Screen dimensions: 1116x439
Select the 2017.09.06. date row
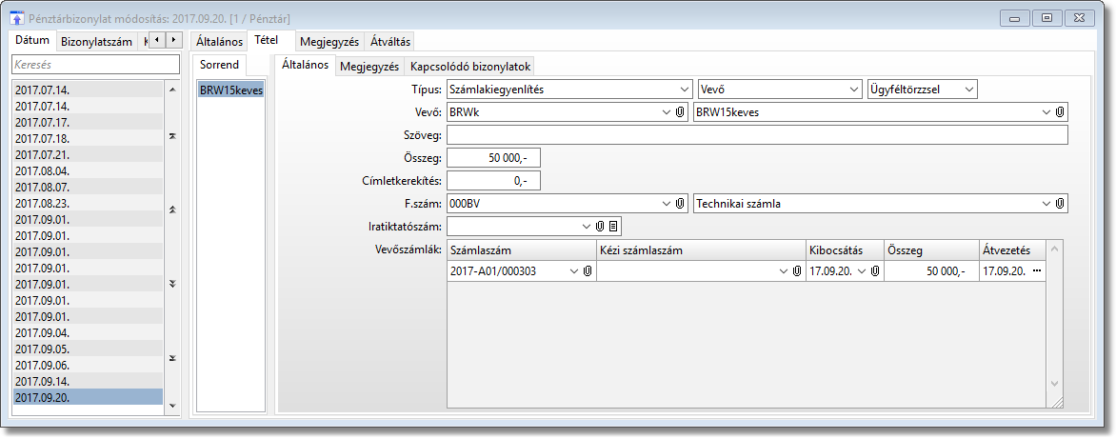pos(89,365)
